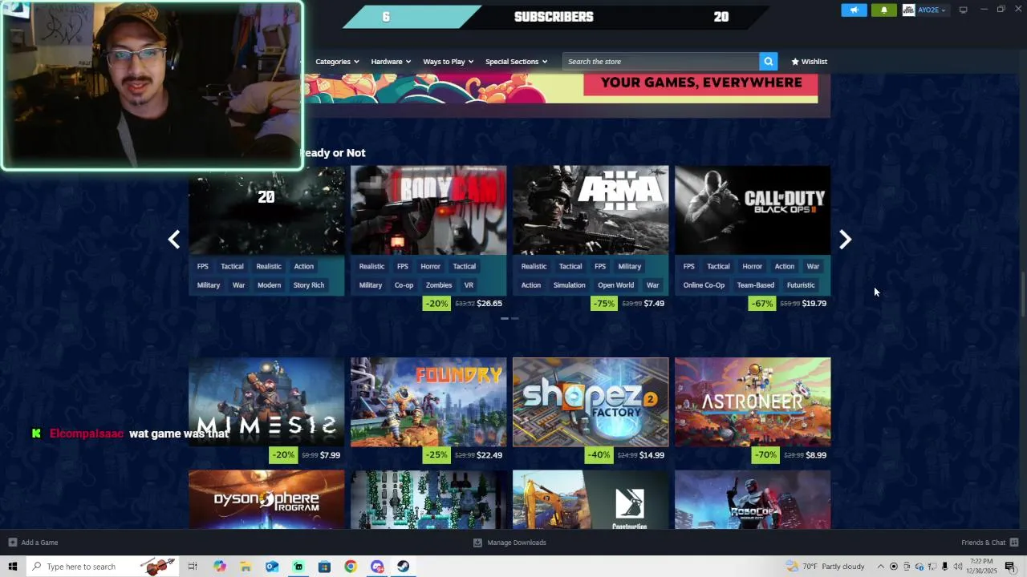Open the Windows Start menu
The image size is (1027, 577).
click(13, 567)
